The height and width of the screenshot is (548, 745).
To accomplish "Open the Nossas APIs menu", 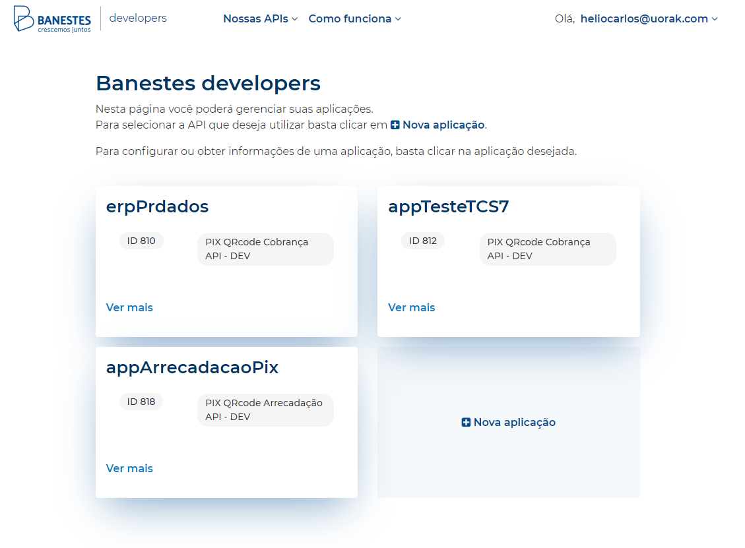I will point(256,19).
